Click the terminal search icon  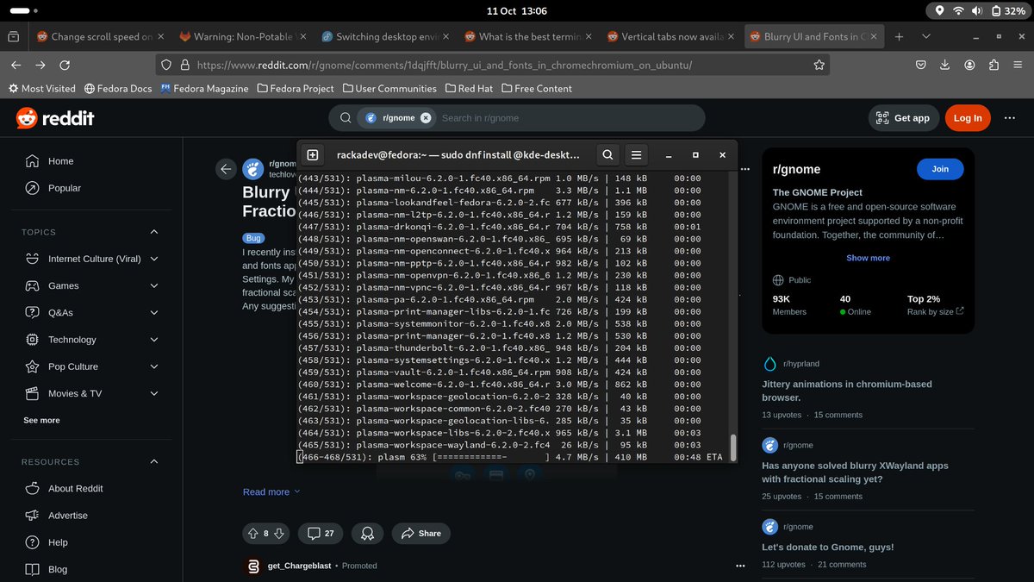(607, 155)
